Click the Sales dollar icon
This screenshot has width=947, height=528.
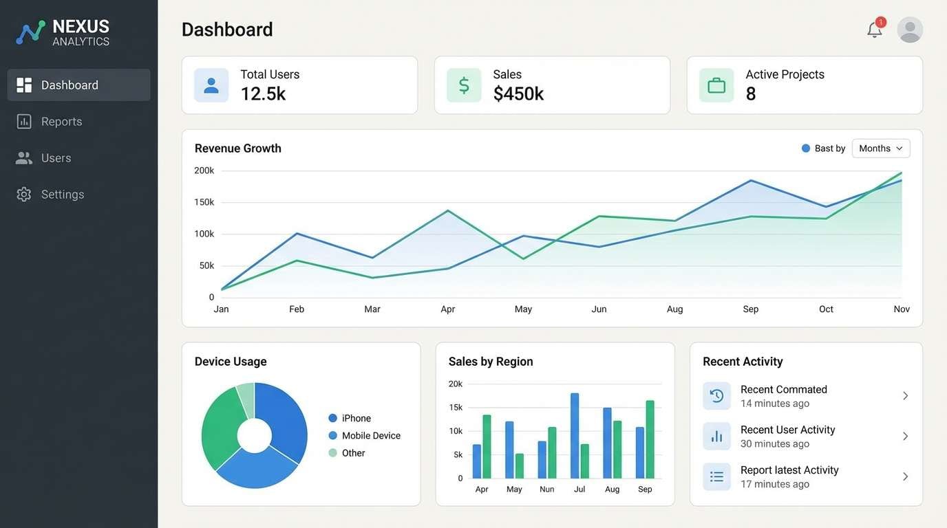[x=463, y=85]
